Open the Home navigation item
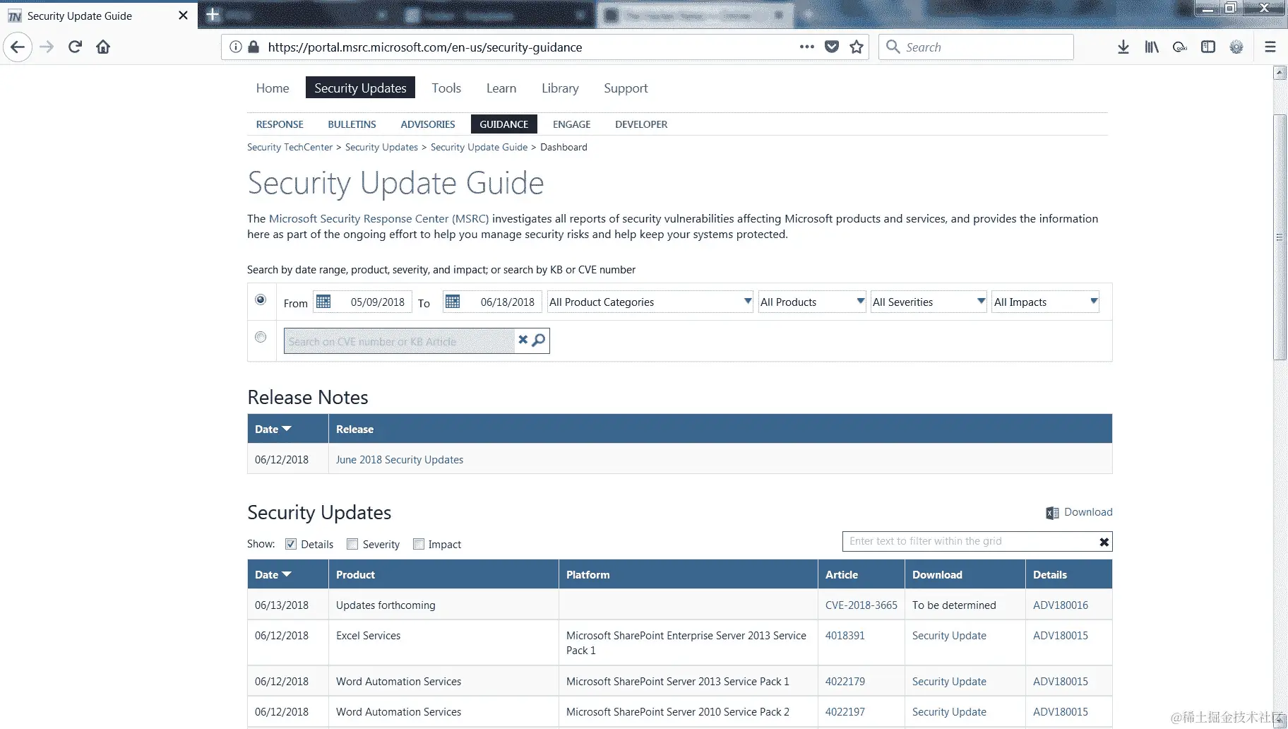 (x=273, y=88)
